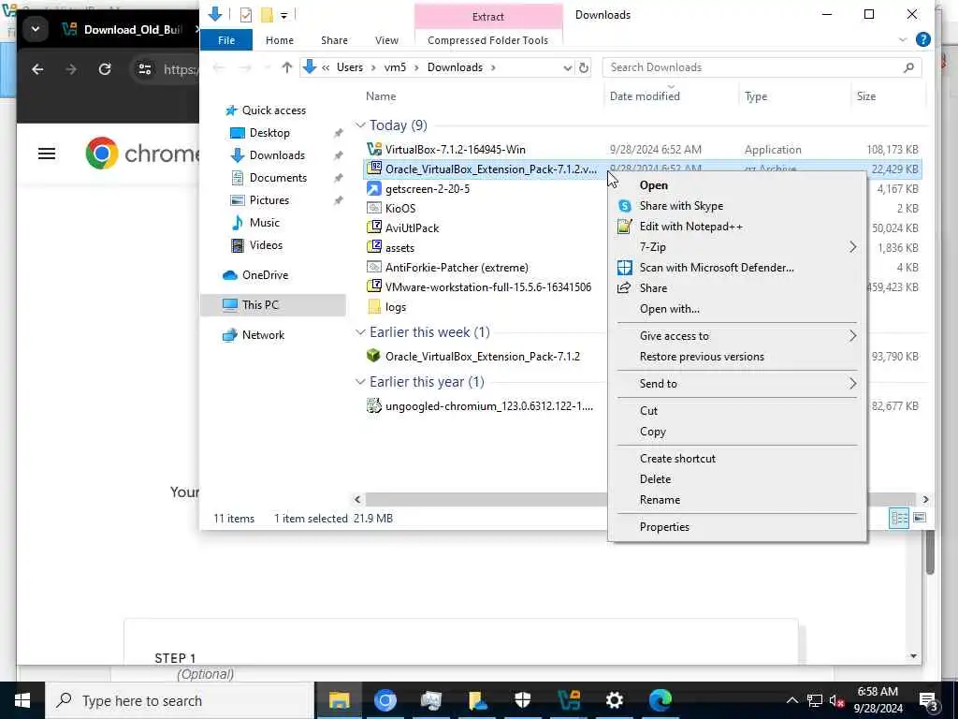Select the getscreen-2-20-5 file
The image size is (958, 719).
(427, 189)
